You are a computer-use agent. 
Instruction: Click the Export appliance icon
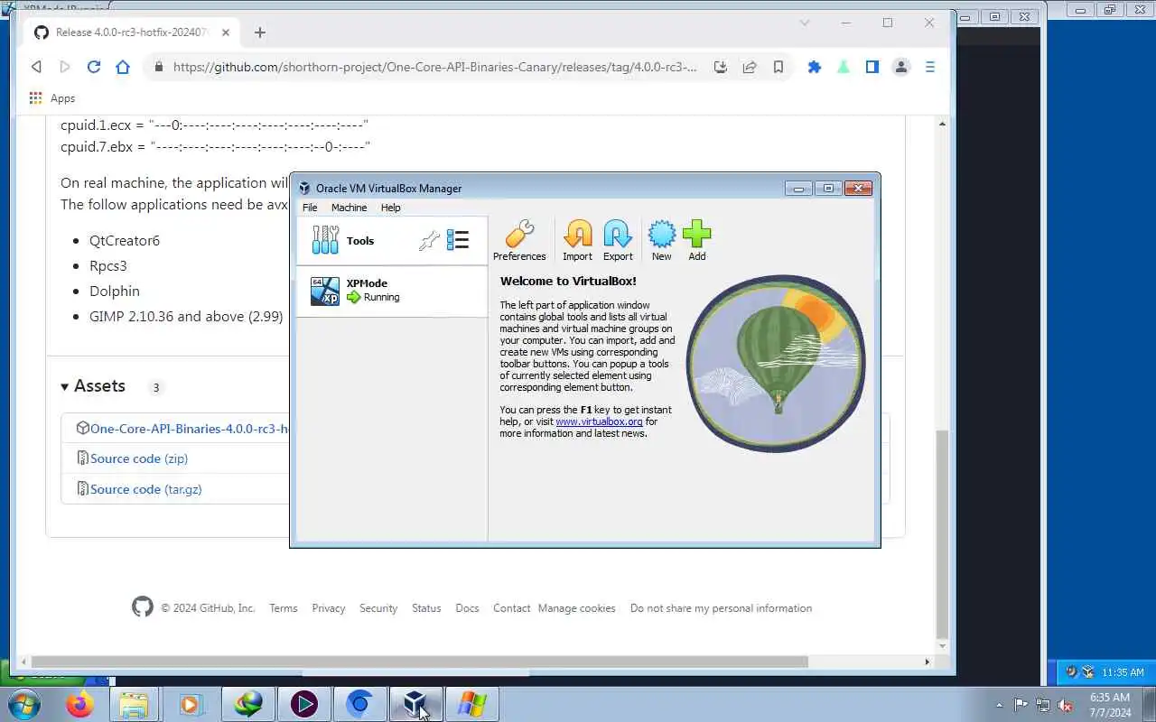tap(618, 240)
